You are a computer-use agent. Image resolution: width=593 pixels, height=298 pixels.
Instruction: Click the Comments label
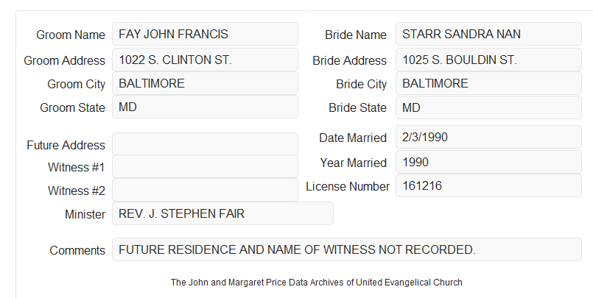(77, 250)
